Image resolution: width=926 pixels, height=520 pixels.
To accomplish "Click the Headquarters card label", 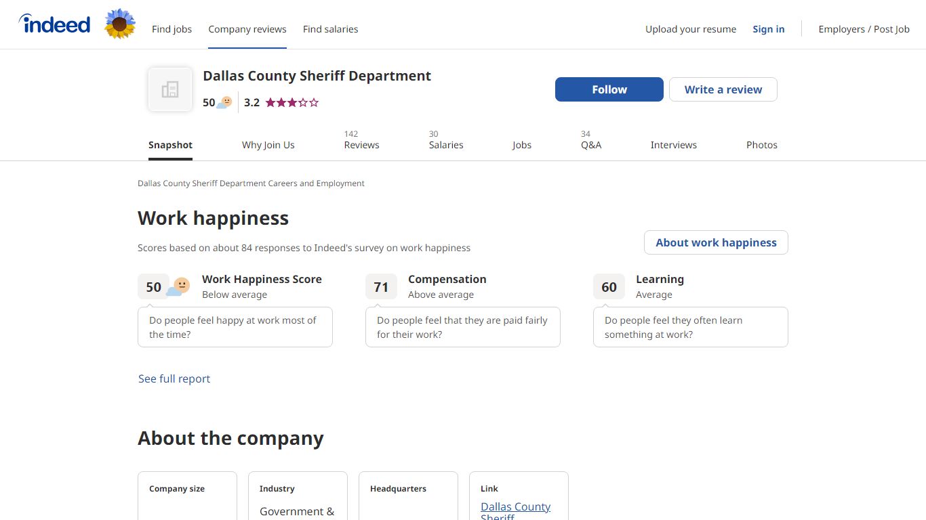I will coord(399,489).
